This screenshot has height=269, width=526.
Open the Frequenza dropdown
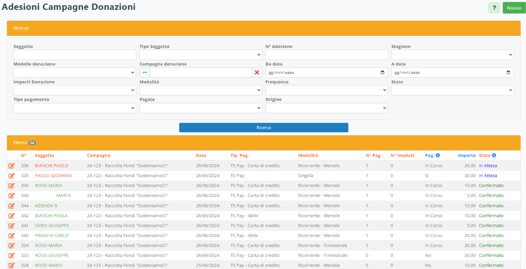pos(326,90)
